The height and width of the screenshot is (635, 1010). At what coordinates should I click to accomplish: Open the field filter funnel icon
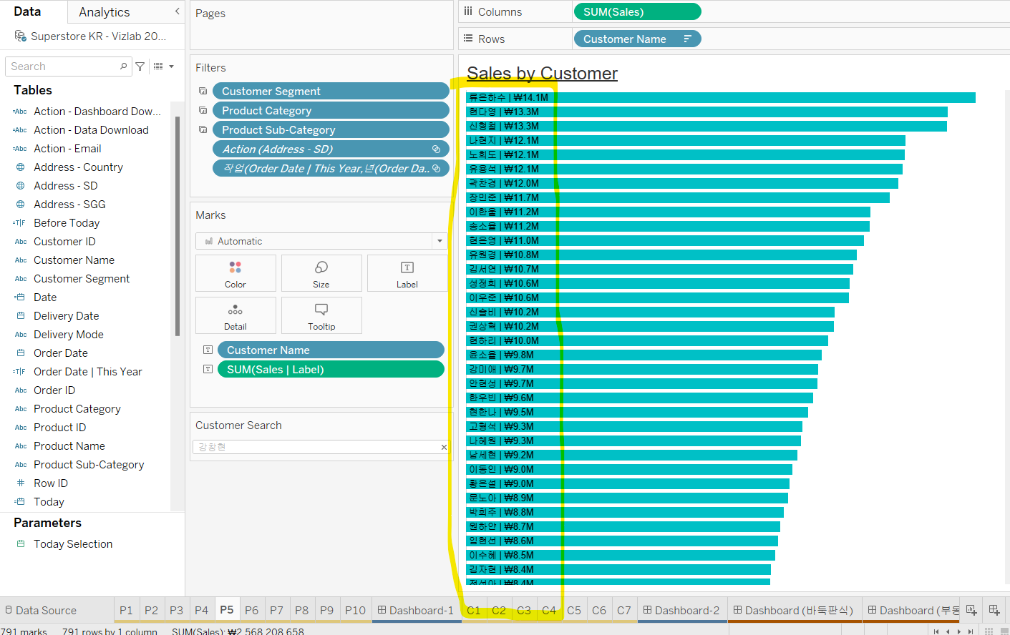(x=140, y=67)
